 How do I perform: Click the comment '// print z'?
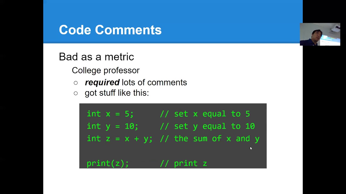[184, 163]
